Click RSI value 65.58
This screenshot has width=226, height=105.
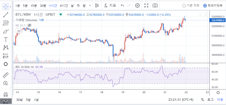[x=39, y=67]
